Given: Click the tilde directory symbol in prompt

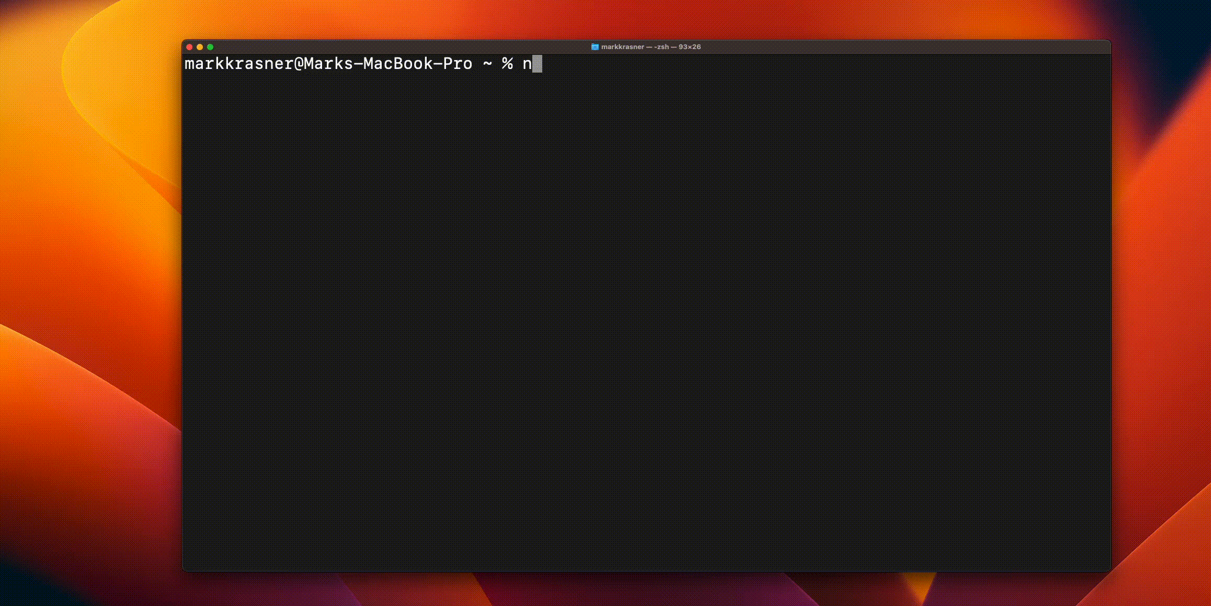Looking at the screenshot, I should 487,64.
